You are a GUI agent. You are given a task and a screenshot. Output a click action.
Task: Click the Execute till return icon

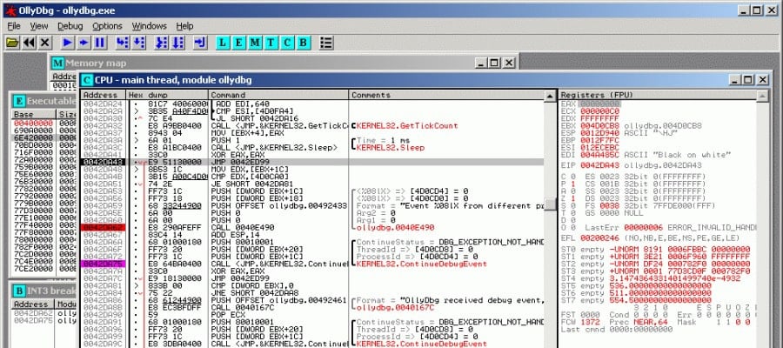tap(200, 43)
